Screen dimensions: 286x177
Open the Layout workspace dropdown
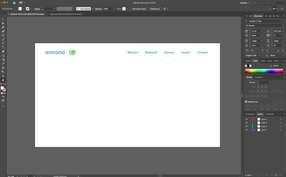click(245, 3)
